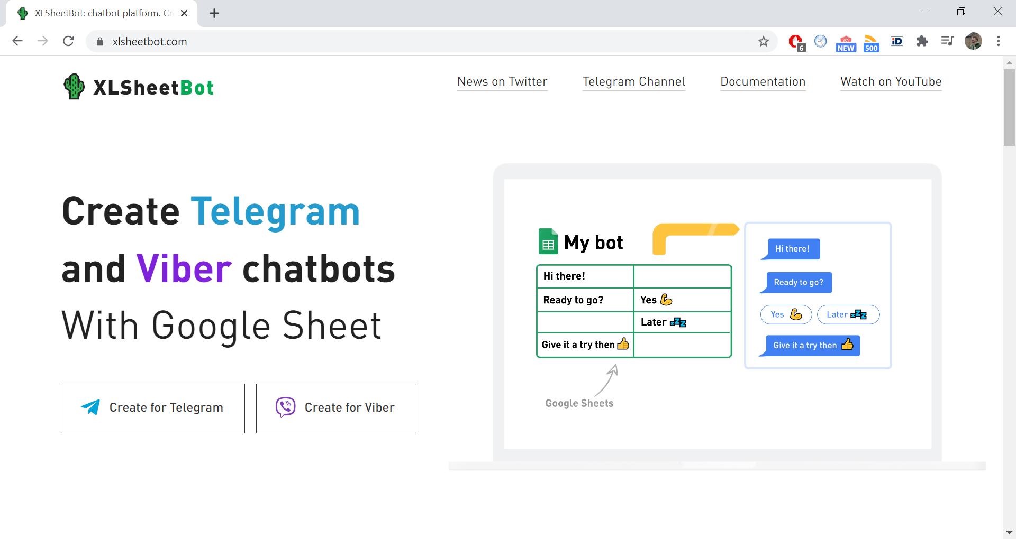Switch to the XLSheetBot tab
The image size is (1016, 539).
(95, 13)
